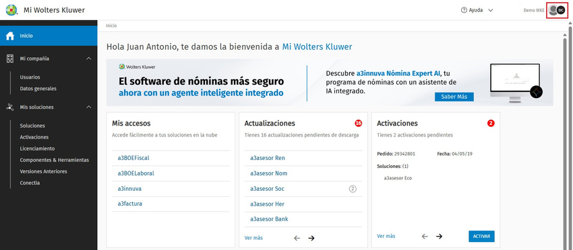
Task: Click Ver más in Actualizaciones card
Action: click(x=253, y=238)
